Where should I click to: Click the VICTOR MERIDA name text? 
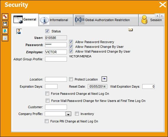tap(80, 56)
